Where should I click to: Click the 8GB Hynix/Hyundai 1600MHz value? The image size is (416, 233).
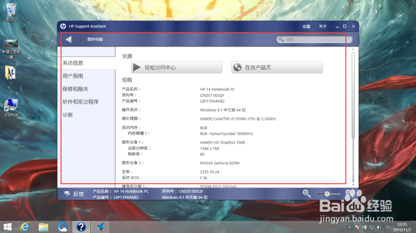click(x=226, y=134)
